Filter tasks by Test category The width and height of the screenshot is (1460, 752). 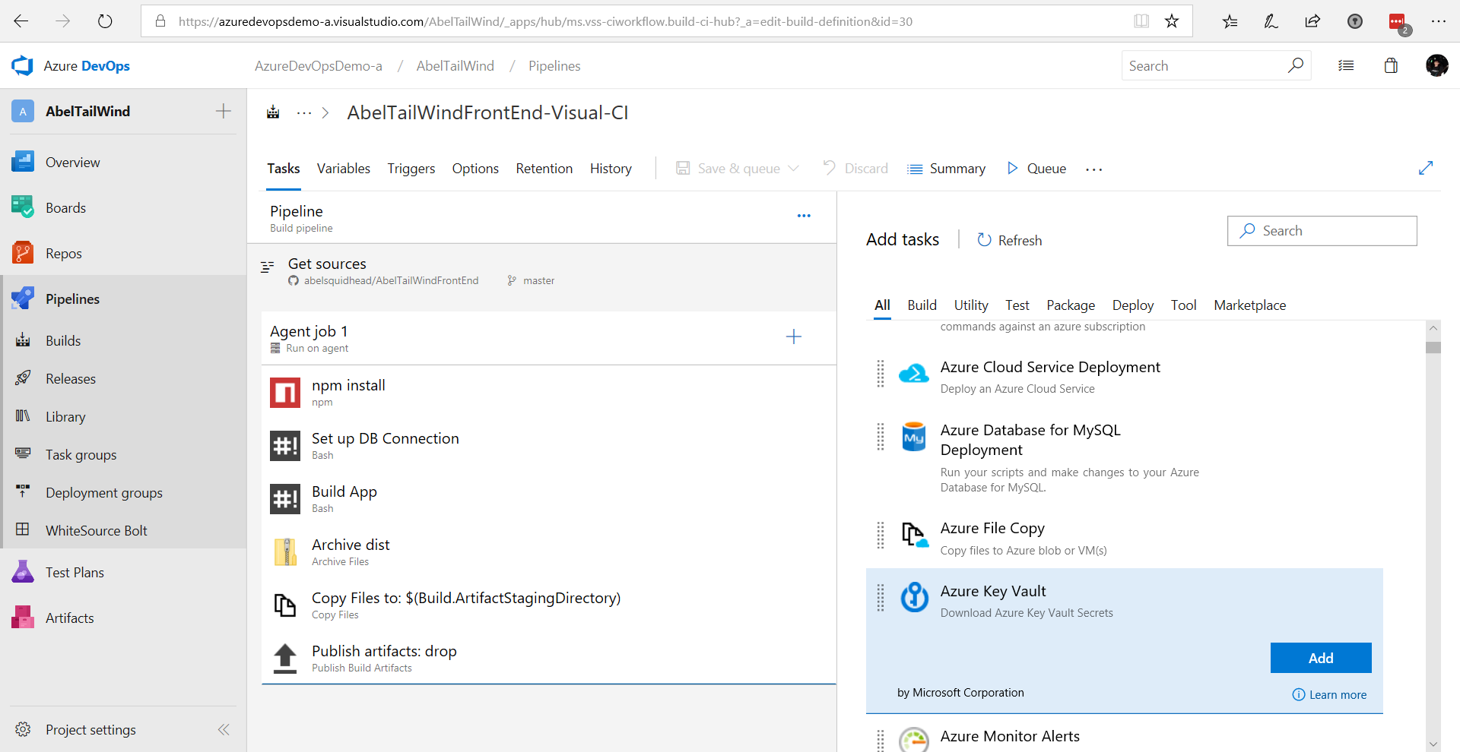pyautogui.click(x=1017, y=305)
